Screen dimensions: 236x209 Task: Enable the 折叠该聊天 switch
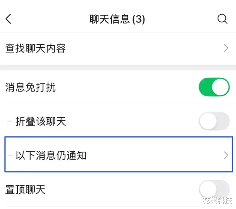[x=214, y=121]
